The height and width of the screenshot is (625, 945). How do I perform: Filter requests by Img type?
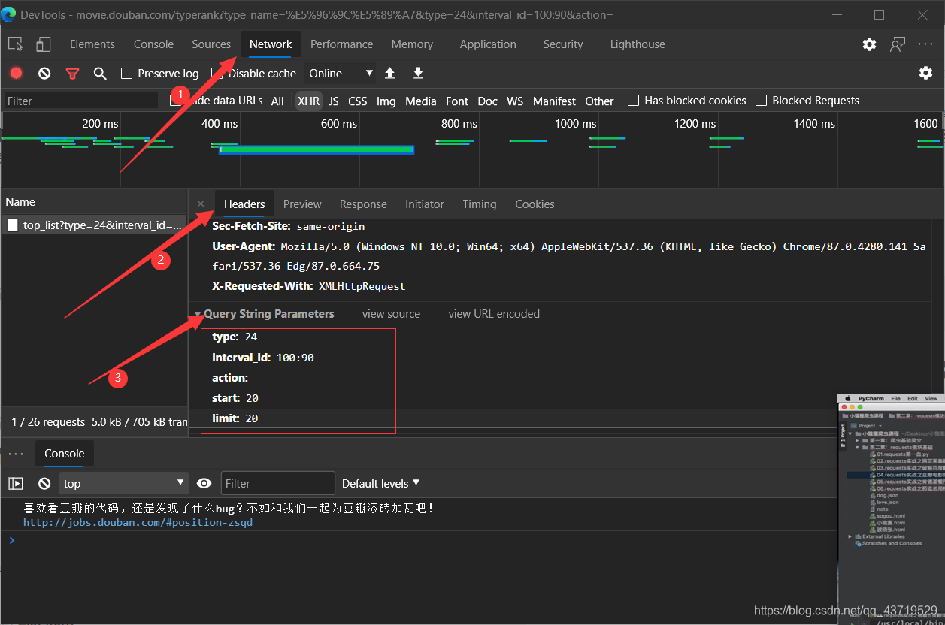pos(386,101)
